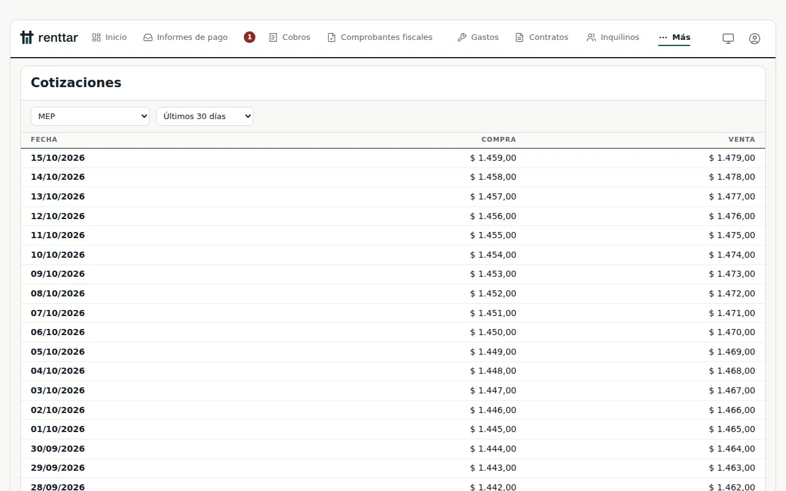
Task: Click the FECHA column header
Action: (x=44, y=139)
